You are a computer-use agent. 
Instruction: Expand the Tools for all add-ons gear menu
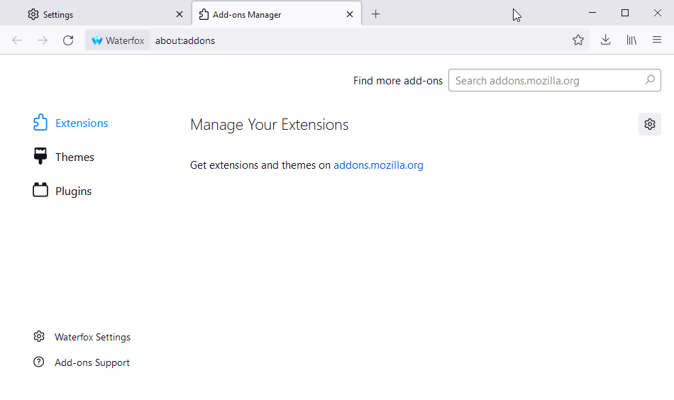pos(649,124)
